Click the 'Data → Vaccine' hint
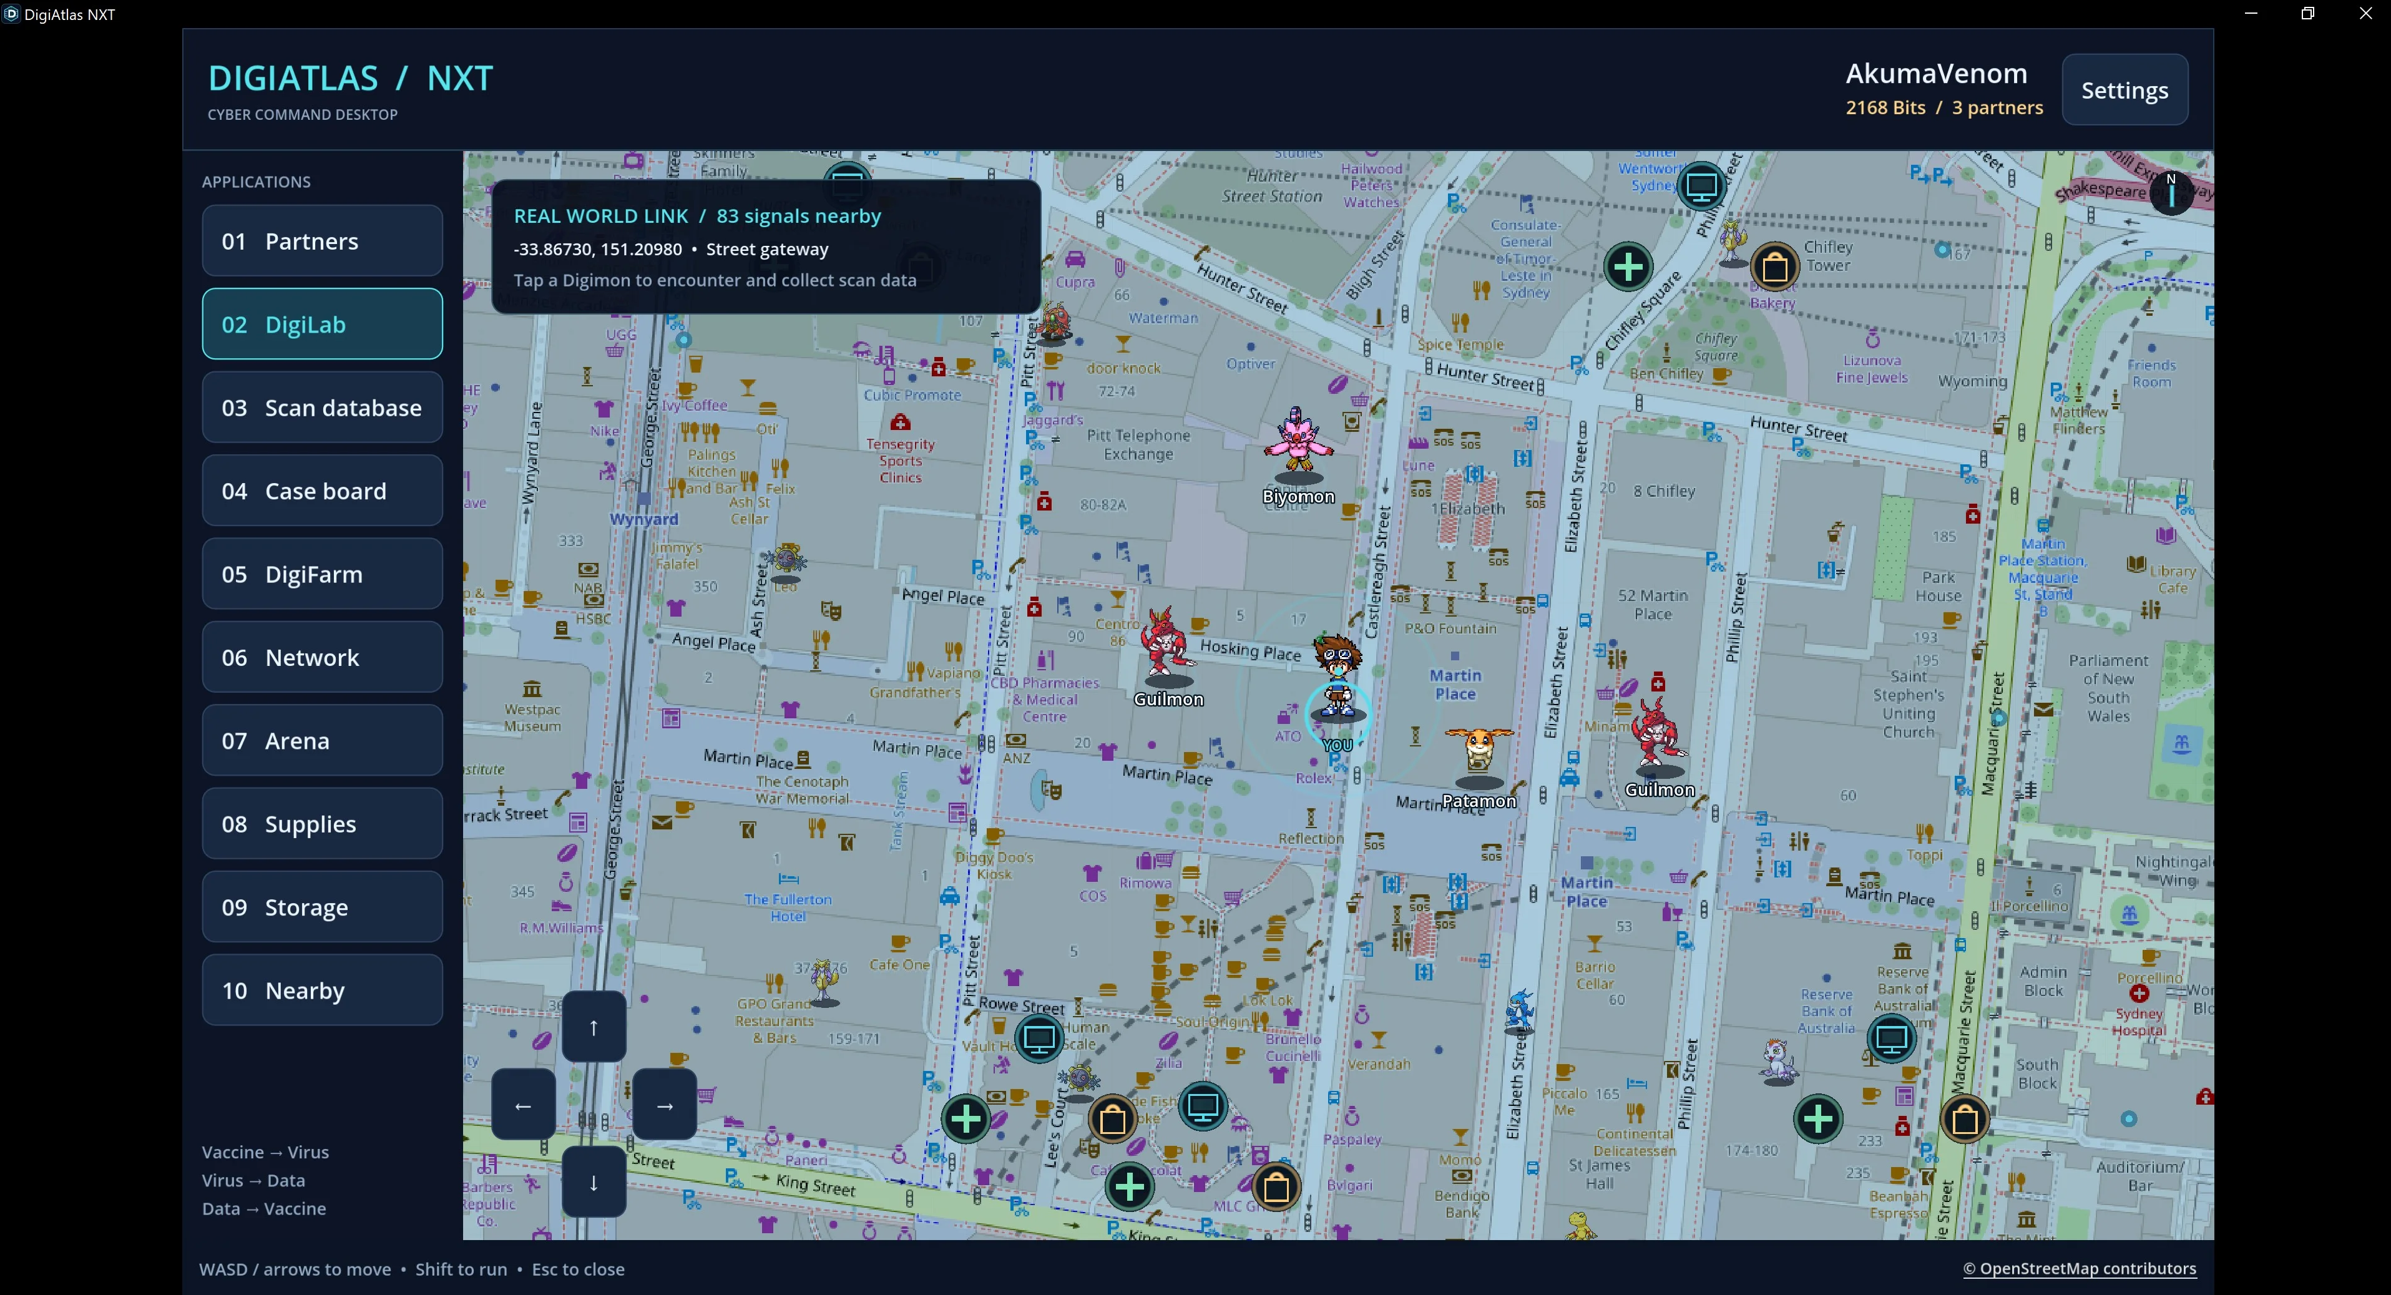Viewport: 2391px width, 1295px height. pos(263,1209)
